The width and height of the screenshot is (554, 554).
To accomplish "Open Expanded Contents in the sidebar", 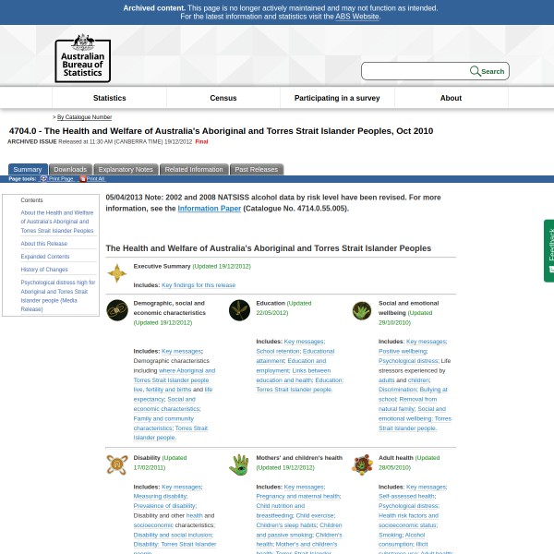I will [45, 257].
